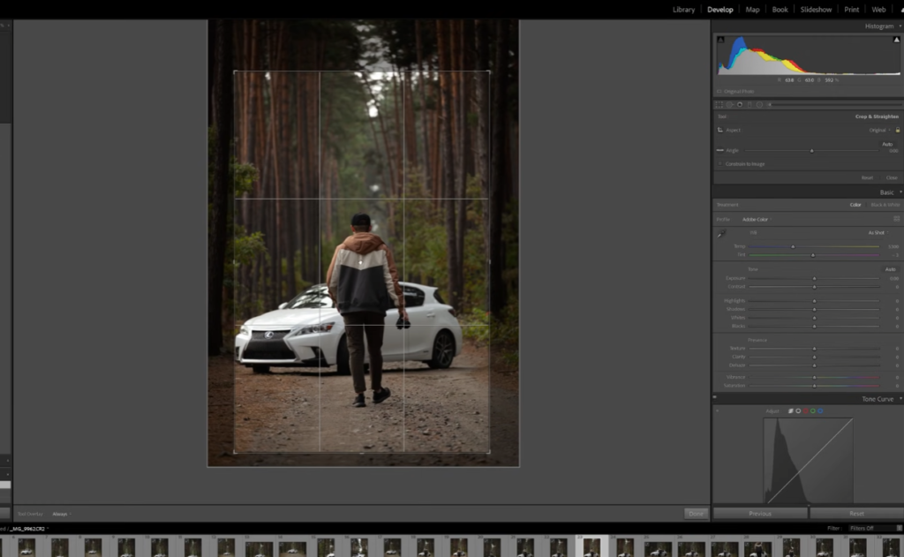Viewport: 904px width, 557px height.
Task: Select the Crop Overlay tool icon
Action: point(719,104)
